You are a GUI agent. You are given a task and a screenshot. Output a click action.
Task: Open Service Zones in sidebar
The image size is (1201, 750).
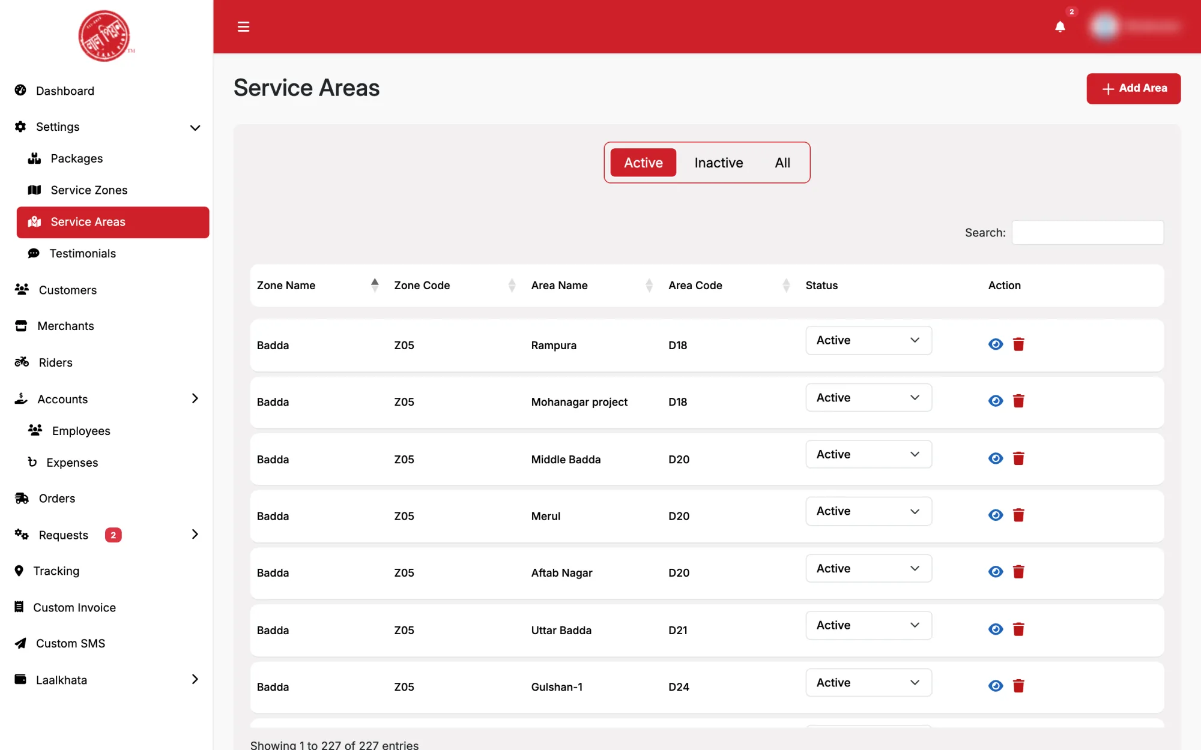coord(89,190)
